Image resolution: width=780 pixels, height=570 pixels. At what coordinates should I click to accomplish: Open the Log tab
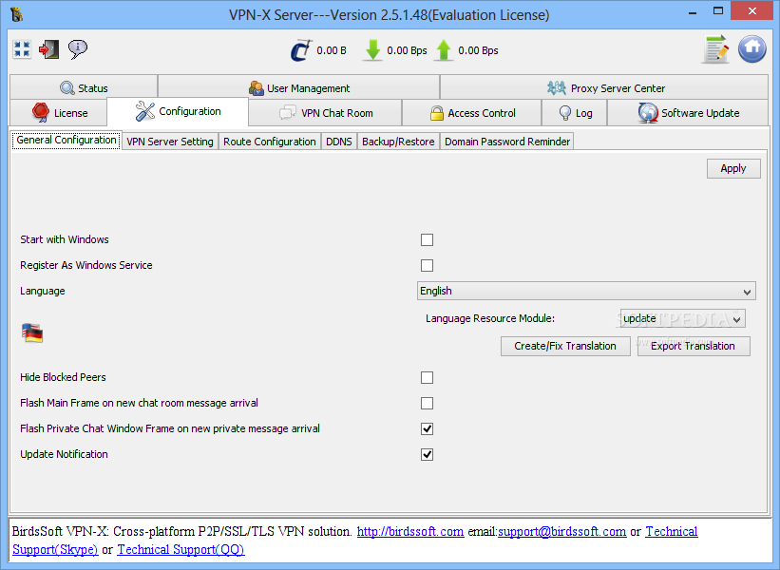(x=575, y=113)
